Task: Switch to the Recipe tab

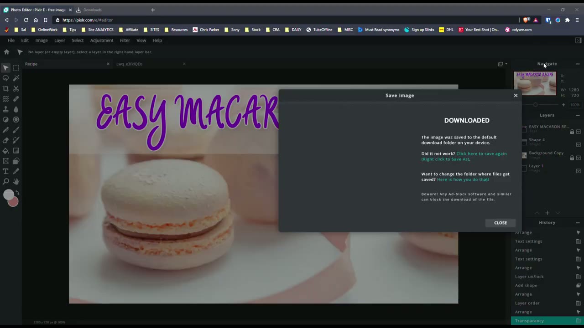Action: point(31,64)
